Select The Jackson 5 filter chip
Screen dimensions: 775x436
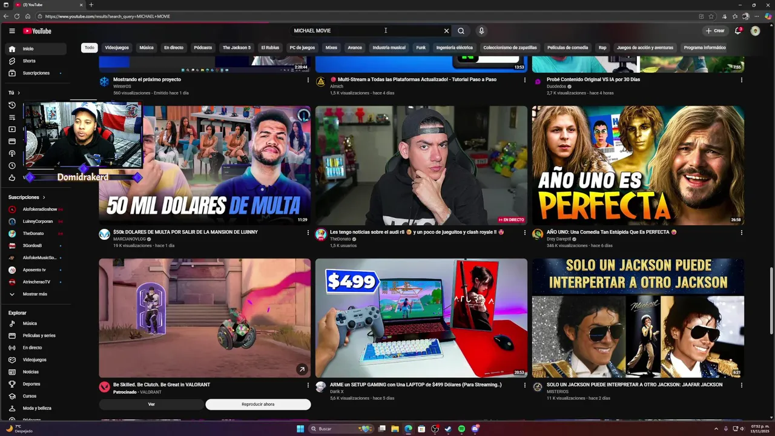coord(236,47)
